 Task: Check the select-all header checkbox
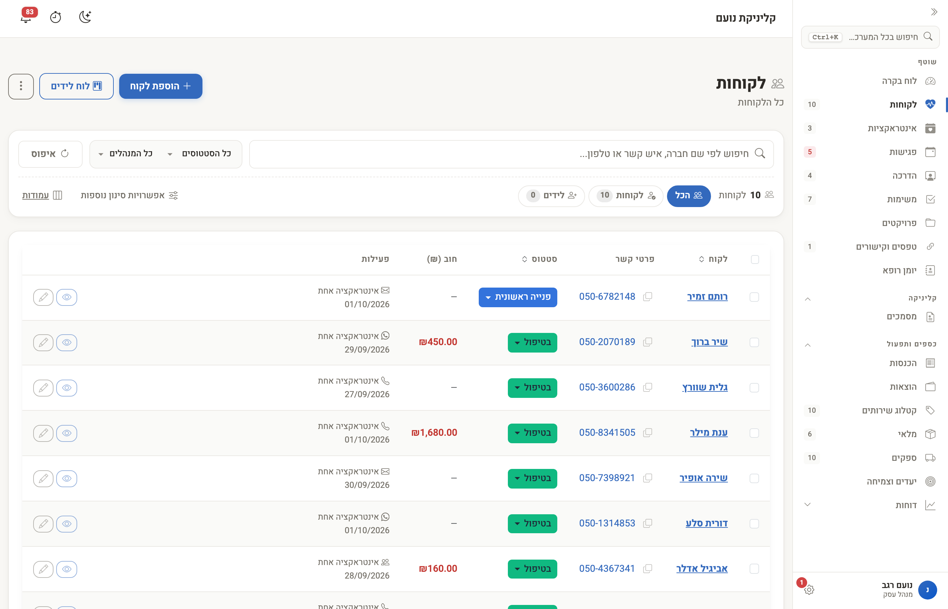(x=755, y=260)
